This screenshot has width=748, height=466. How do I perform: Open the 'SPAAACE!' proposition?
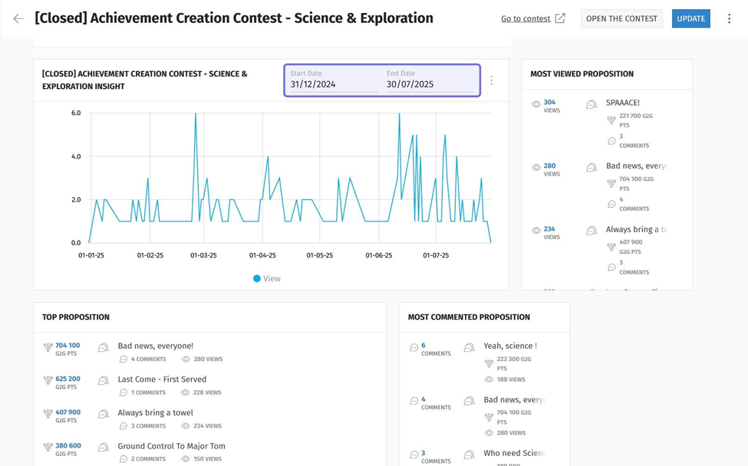coord(622,103)
